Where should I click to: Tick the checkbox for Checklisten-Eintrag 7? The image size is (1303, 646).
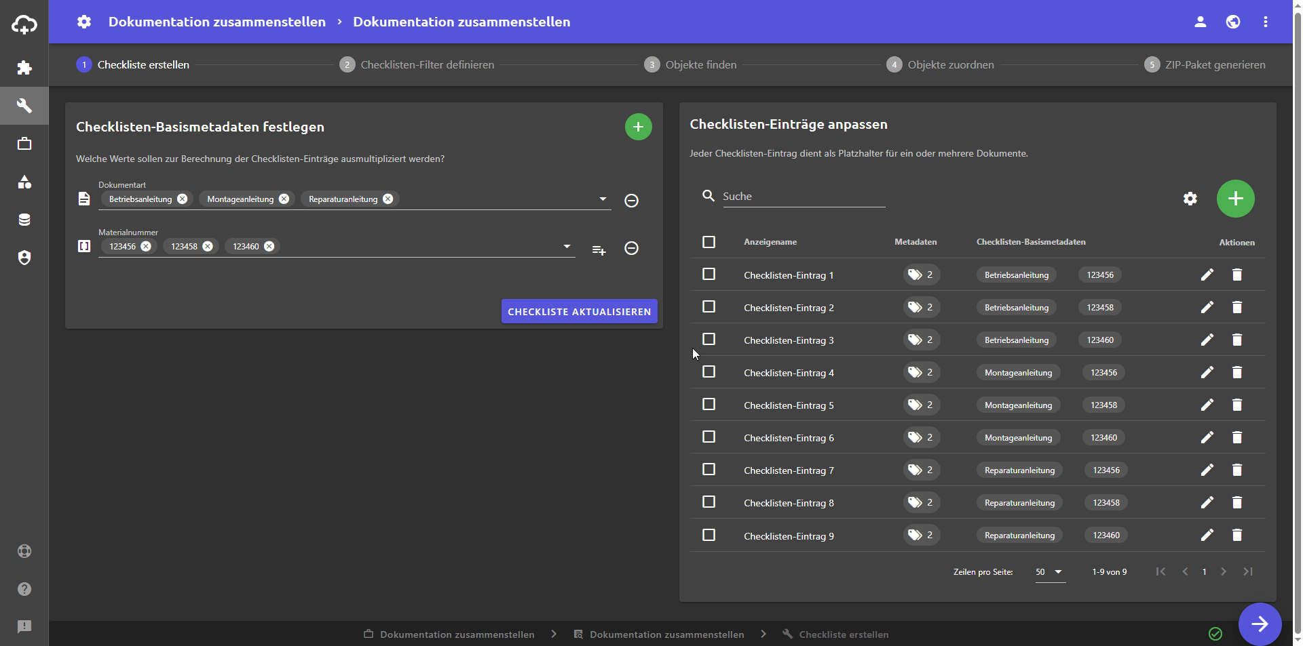tap(709, 470)
